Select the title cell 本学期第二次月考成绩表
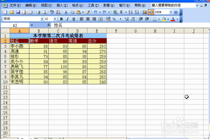This screenshot has width=210, height=139. 58,36
